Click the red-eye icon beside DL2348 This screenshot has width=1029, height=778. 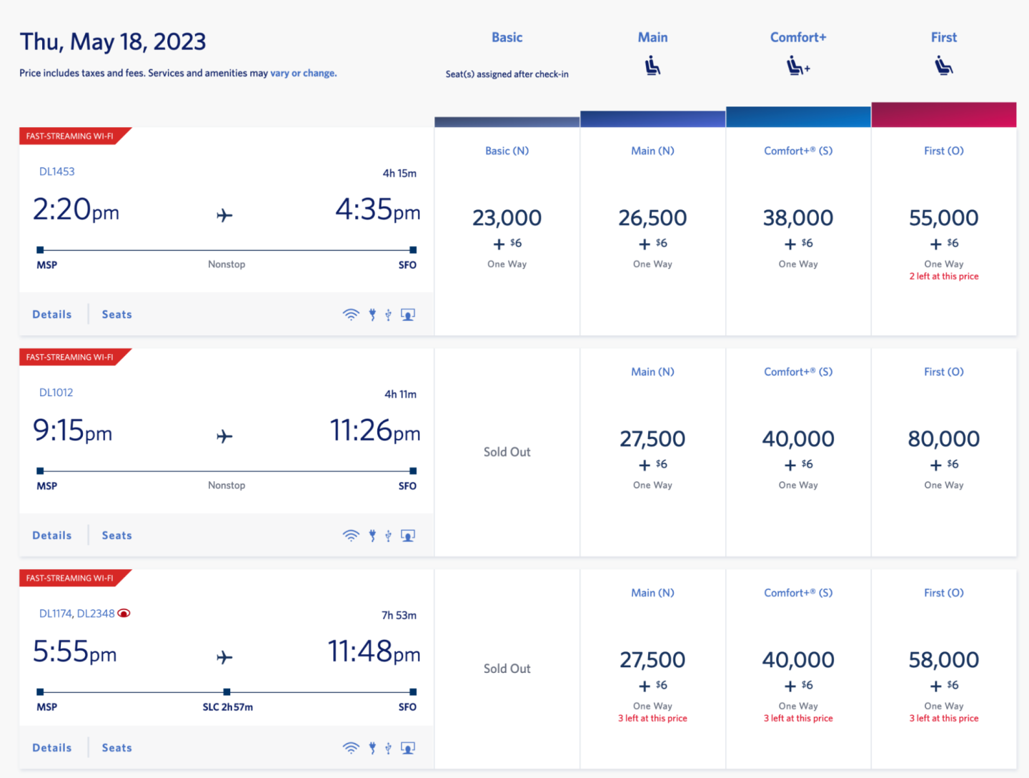point(124,614)
